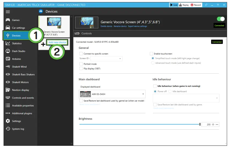This screenshot has width=229, height=148.
Task: Click the Replay icon
Action: [180, 5]
